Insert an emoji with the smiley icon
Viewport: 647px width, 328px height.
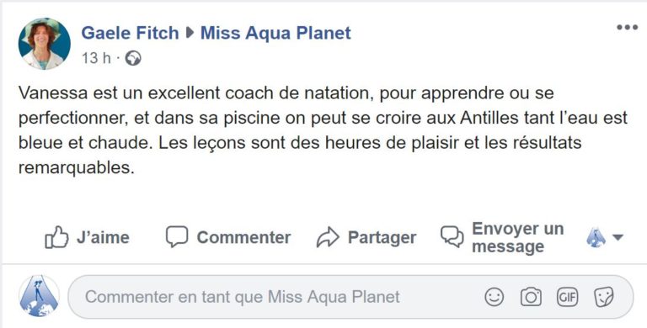coord(495,297)
